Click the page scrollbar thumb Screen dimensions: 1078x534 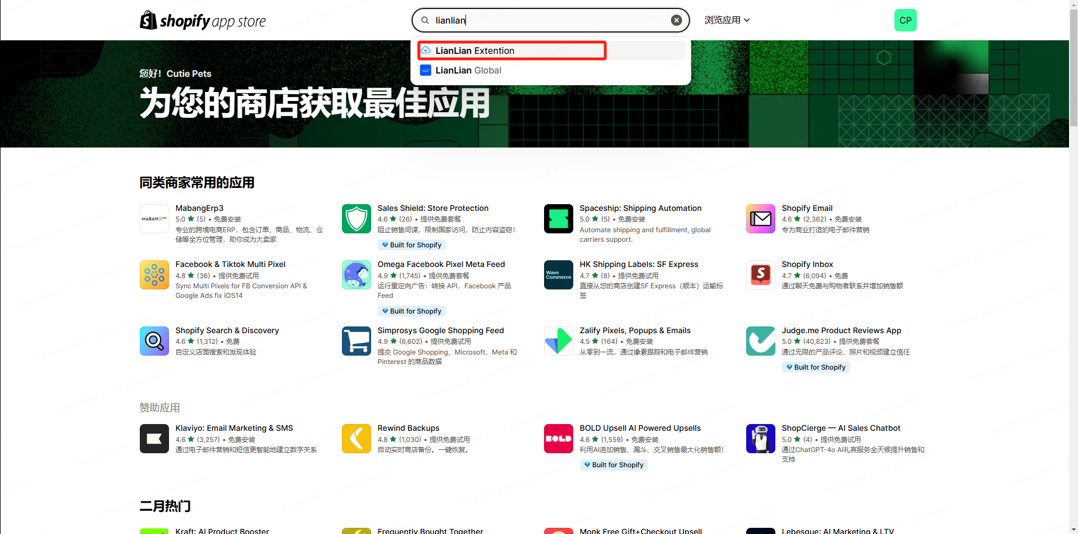point(1074,67)
